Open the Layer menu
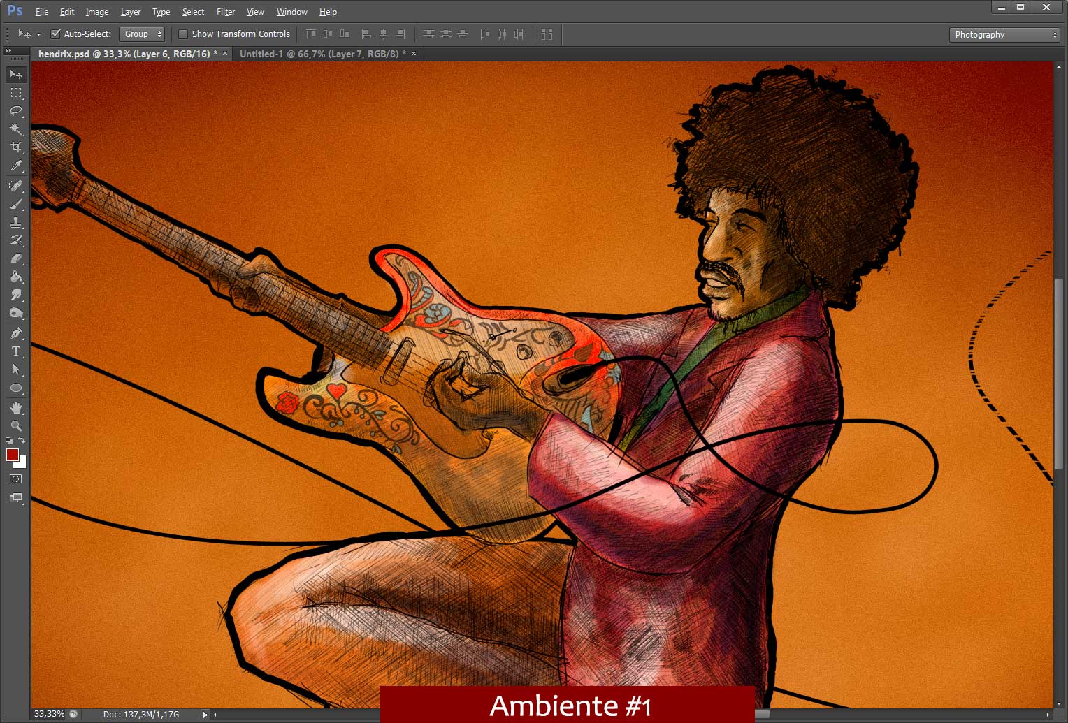The width and height of the screenshot is (1068, 723). pos(131,12)
